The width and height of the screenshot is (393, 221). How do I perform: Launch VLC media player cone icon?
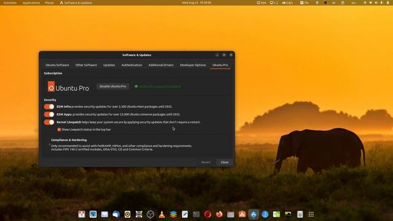point(162,214)
